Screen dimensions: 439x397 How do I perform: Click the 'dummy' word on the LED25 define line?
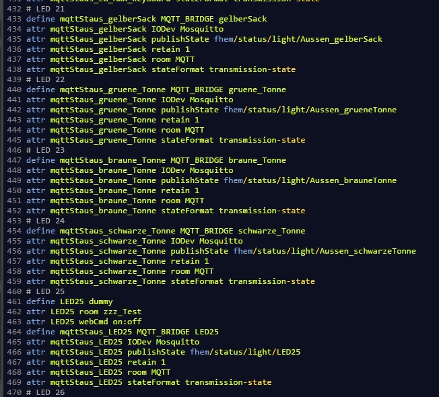pyautogui.click(x=101, y=301)
